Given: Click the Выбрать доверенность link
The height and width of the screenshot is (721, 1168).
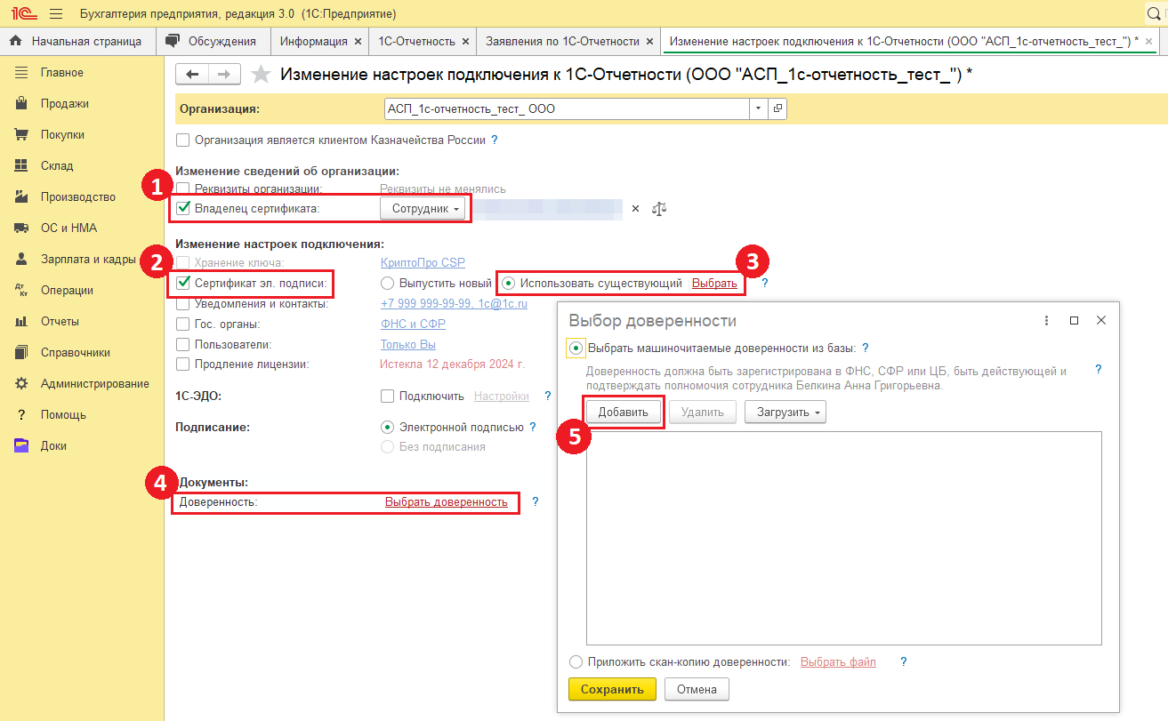Looking at the screenshot, I should coord(446,502).
